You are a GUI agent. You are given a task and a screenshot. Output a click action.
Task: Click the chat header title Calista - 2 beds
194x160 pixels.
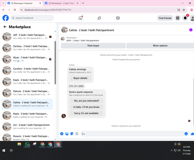point(92,30)
